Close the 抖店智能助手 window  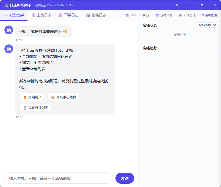coord(214,5)
